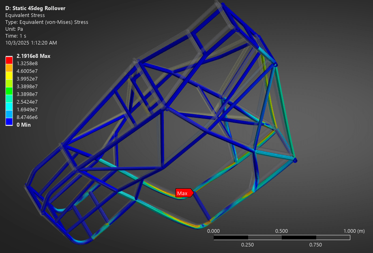The height and width of the screenshot is (253, 373).
Task: Select the orange legend color band
Action: coord(9,68)
